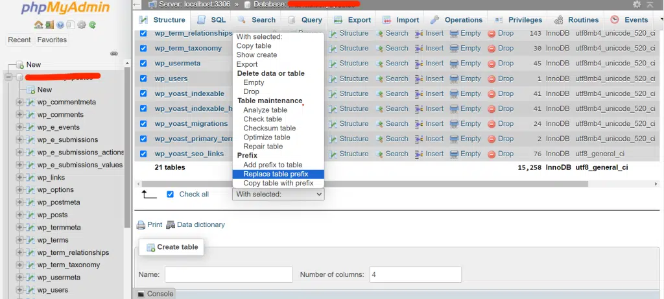Click the up-left arrow next to Check all

point(149,194)
